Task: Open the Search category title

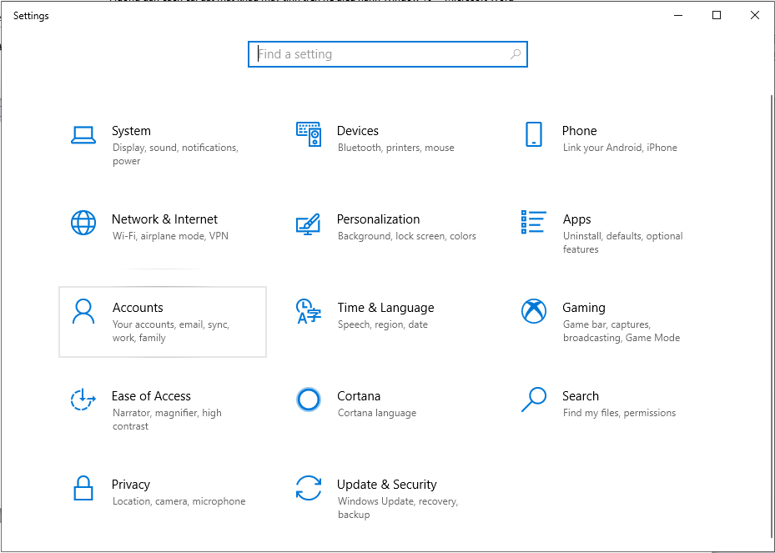Action: (581, 396)
